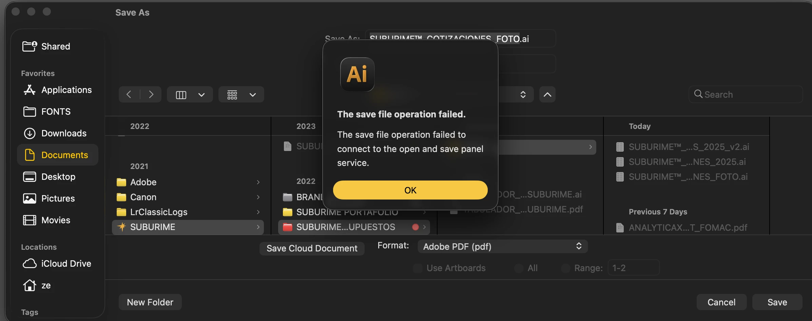This screenshot has width=812, height=321.
Task: Click the New Folder button
Action: (150, 302)
